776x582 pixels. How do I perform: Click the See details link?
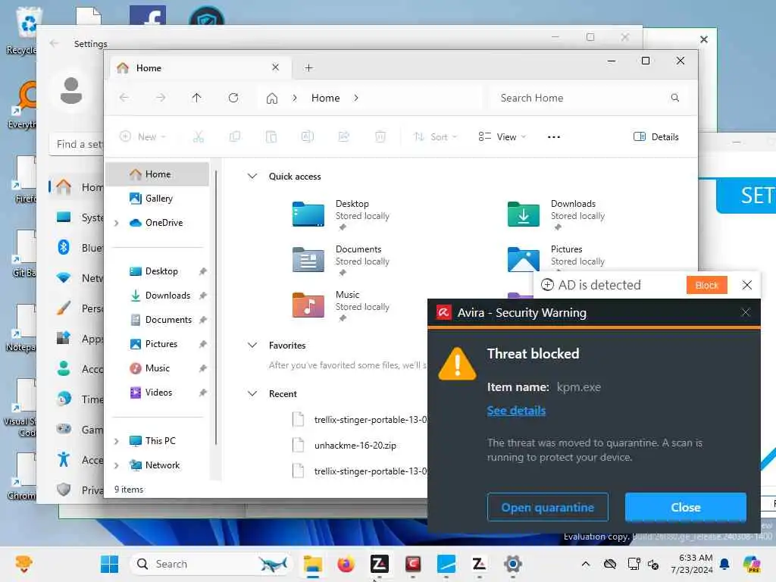click(x=516, y=411)
